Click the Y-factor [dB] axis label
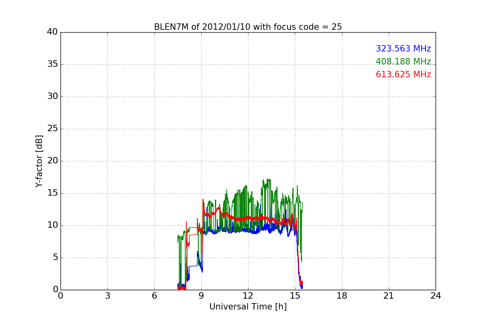 pos(39,161)
